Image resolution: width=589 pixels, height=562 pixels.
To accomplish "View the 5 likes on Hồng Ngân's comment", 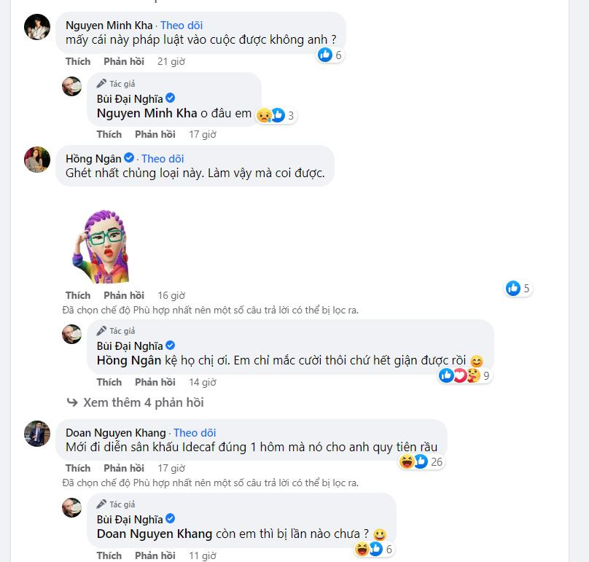I will coord(518,288).
